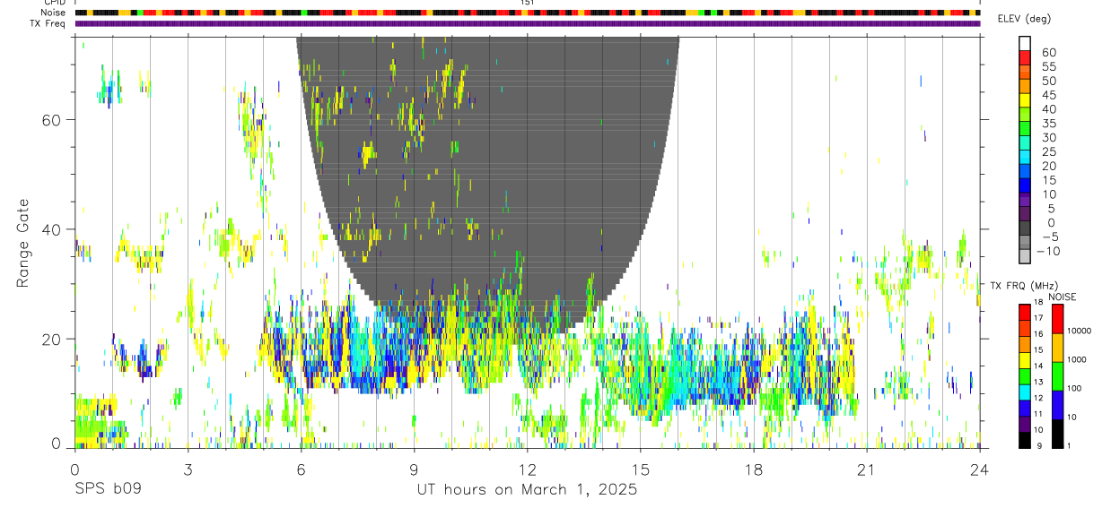Click 'UT hours on March 1, 2025' axis title
Viewport: 1102px width, 508px height.
[x=527, y=490]
